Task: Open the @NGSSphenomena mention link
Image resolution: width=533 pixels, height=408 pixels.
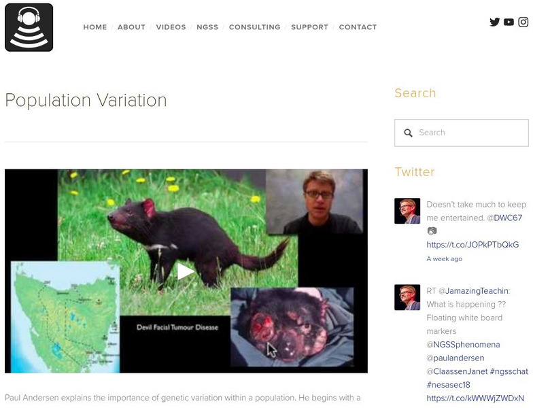Action: pyautogui.click(x=463, y=345)
